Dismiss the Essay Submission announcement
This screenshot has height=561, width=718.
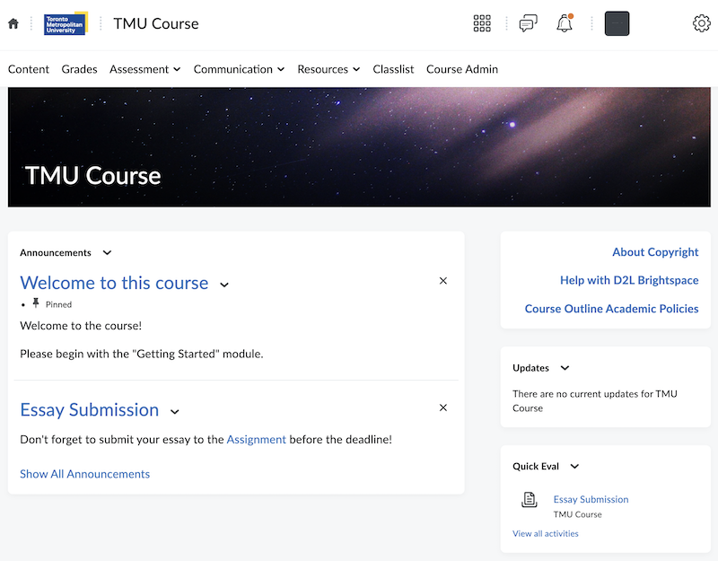click(x=442, y=408)
